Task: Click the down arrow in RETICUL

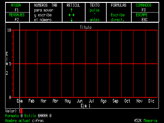Action: (x=72, y=20)
